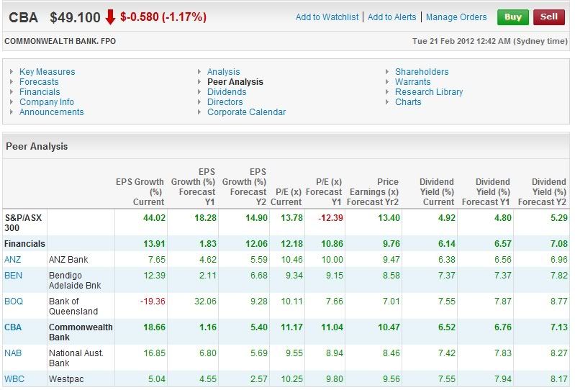Click the WBC ticker link
This screenshot has height=390, width=575.
click(x=14, y=379)
